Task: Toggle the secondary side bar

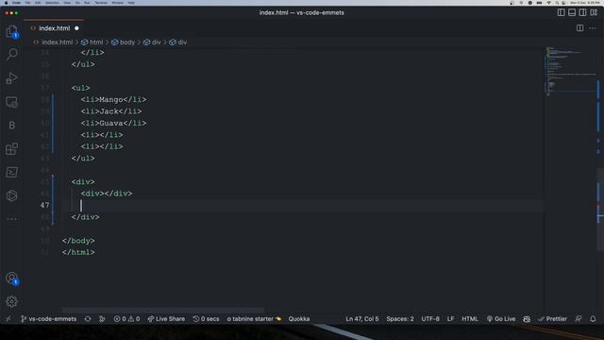Action: [583, 12]
